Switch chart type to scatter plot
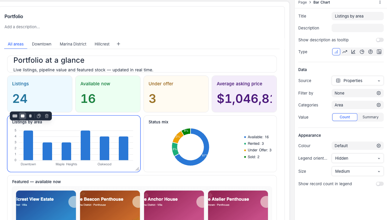This screenshot has height=220, width=387. coord(353,52)
